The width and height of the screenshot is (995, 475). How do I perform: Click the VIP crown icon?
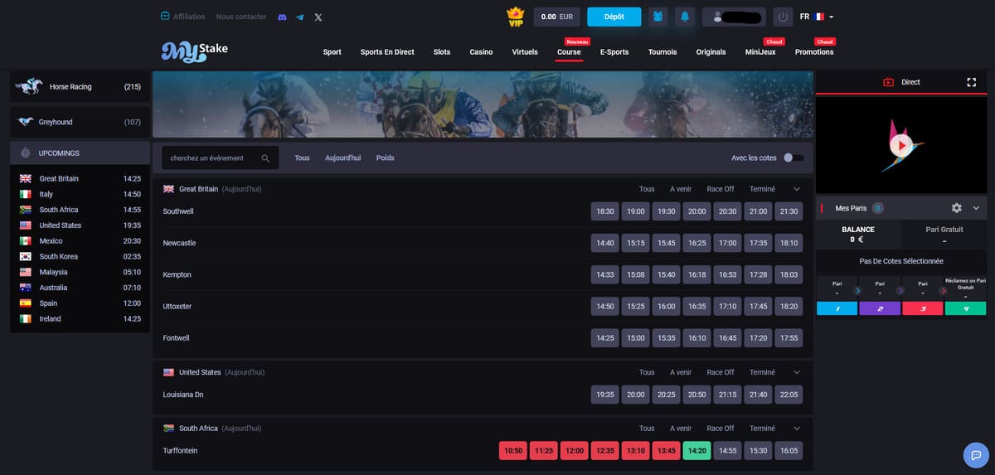coord(516,17)
